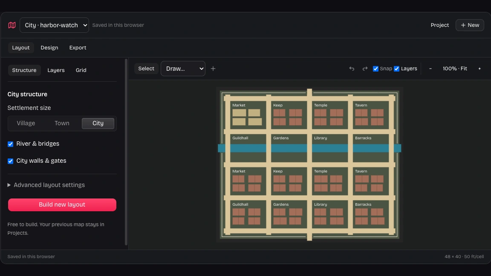
Task: Select the bottom Library block on map
Action: point(330,214)
